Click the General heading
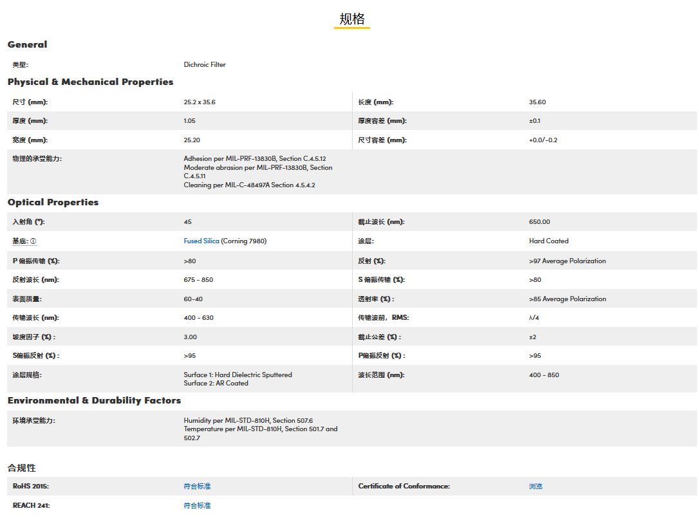Image resolution: width=699 pixels, height=520 pixels. (x=27, y=44)
